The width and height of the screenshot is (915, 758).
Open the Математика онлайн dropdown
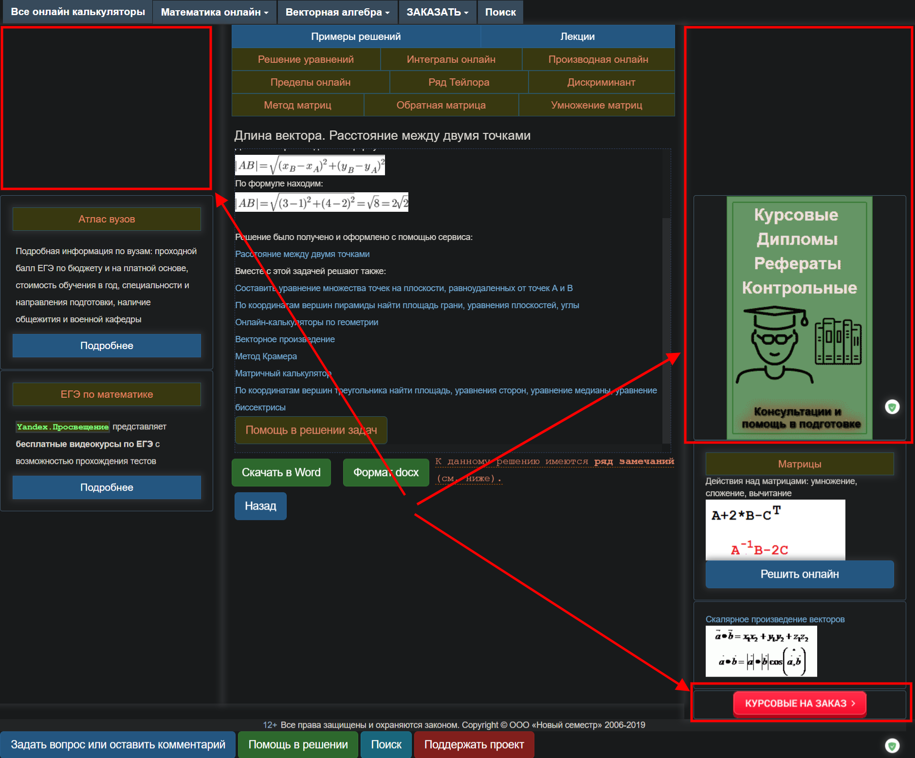click(x=214, y=12)
